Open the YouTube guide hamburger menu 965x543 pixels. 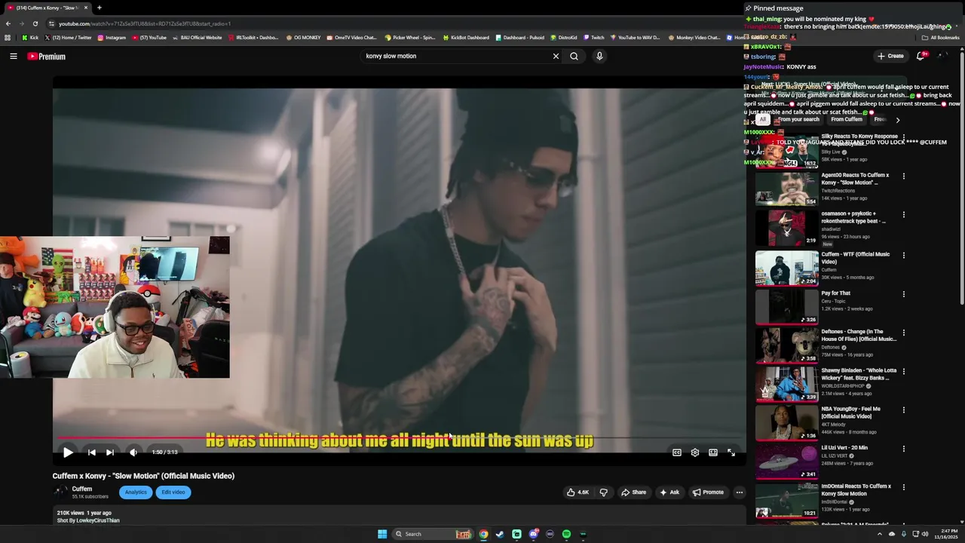(x=14, y=56)
